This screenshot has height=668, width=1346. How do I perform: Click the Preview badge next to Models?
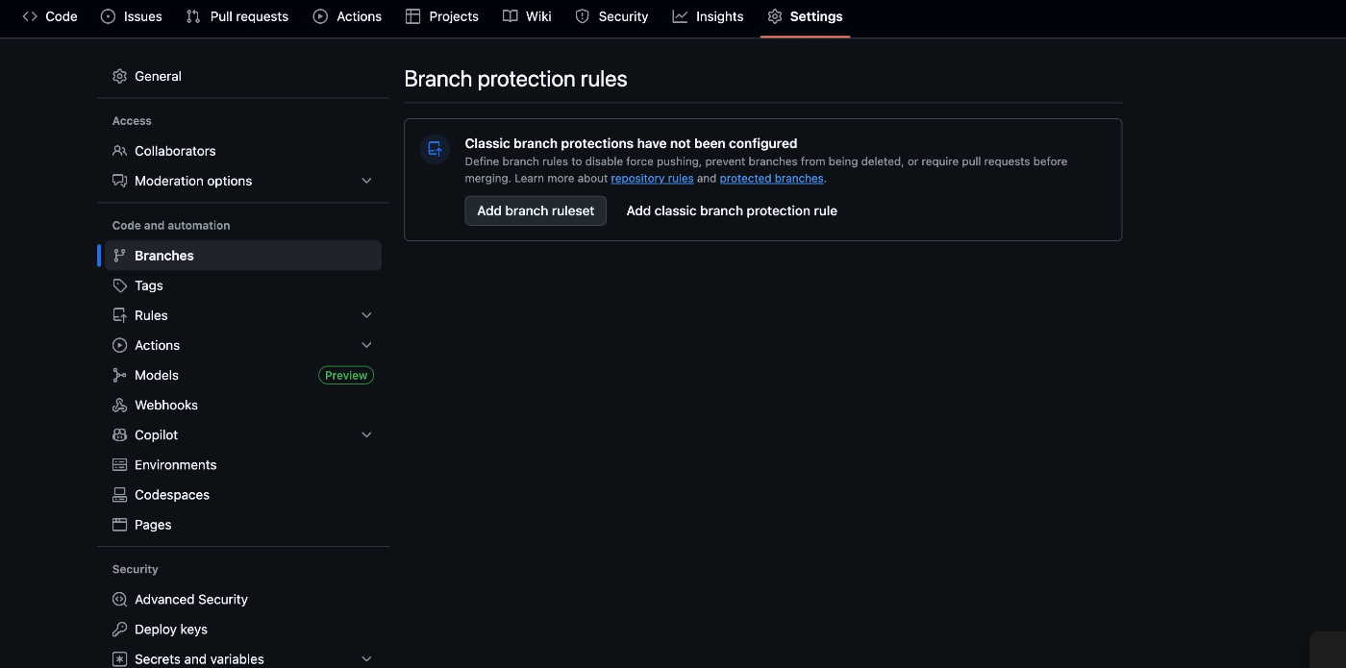point(345,375)
